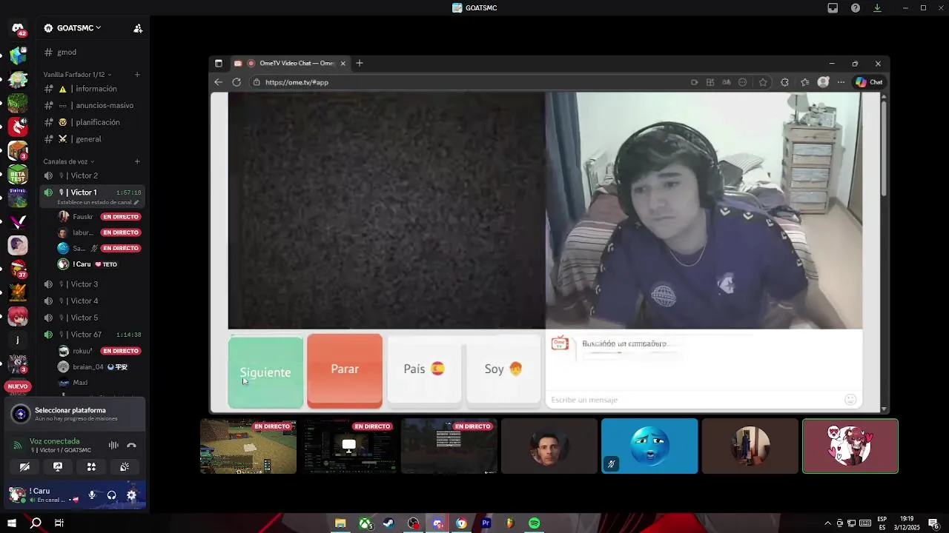
Task: Open Spotify from the Windows taskbar
Action: [x=535, y=523]
